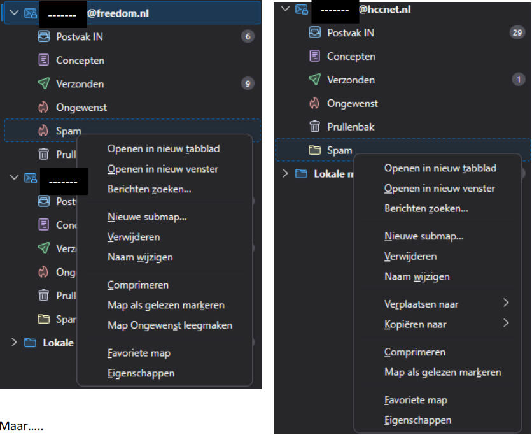The height and width of the screenshot is (435, 532).
Task: Select Nieuwe submap in the right context menu
Action: pyautogui.click(x=424, y=236)
